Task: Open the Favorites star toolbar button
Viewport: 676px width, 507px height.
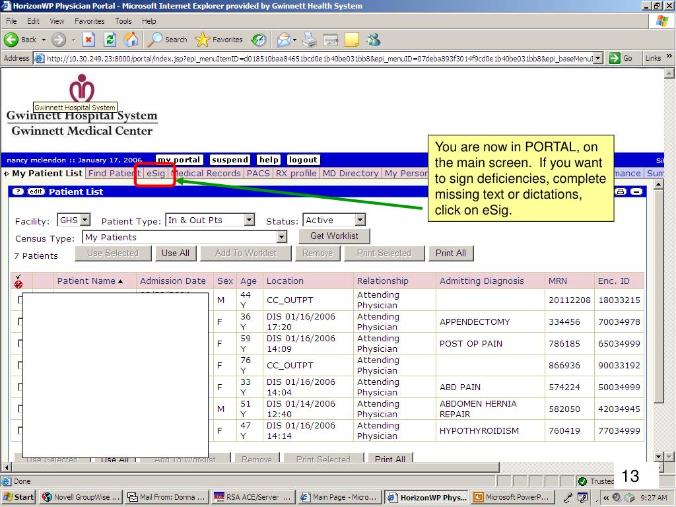Action: [x=219, y=40]
